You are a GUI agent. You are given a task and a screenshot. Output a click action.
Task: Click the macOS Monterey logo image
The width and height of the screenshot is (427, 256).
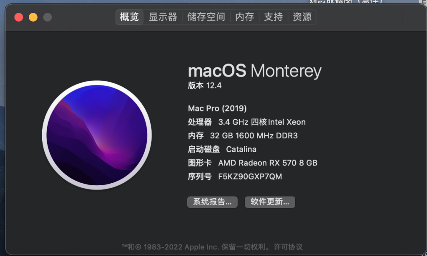tap(97, 135)
